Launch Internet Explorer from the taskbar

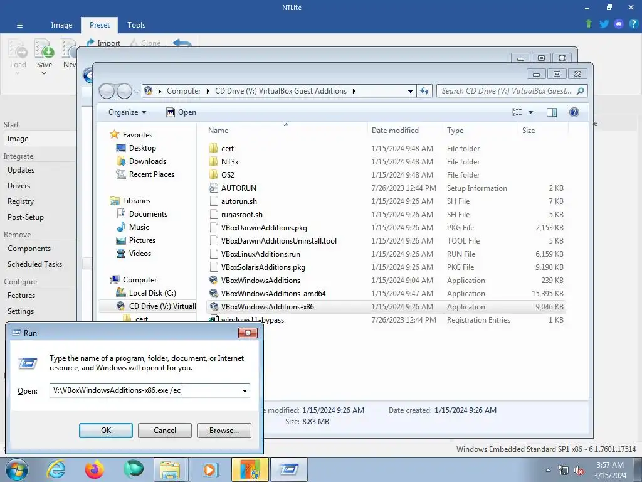point(56,469)
